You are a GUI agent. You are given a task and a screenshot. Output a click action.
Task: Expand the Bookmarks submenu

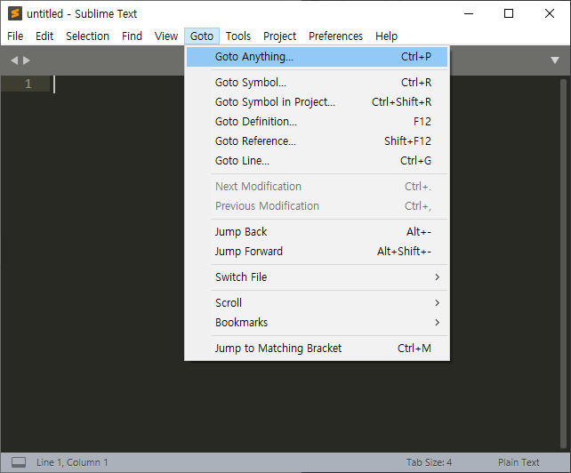(317, 323)
